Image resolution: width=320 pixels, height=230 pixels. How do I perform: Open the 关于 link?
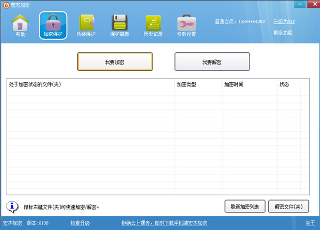310,223
